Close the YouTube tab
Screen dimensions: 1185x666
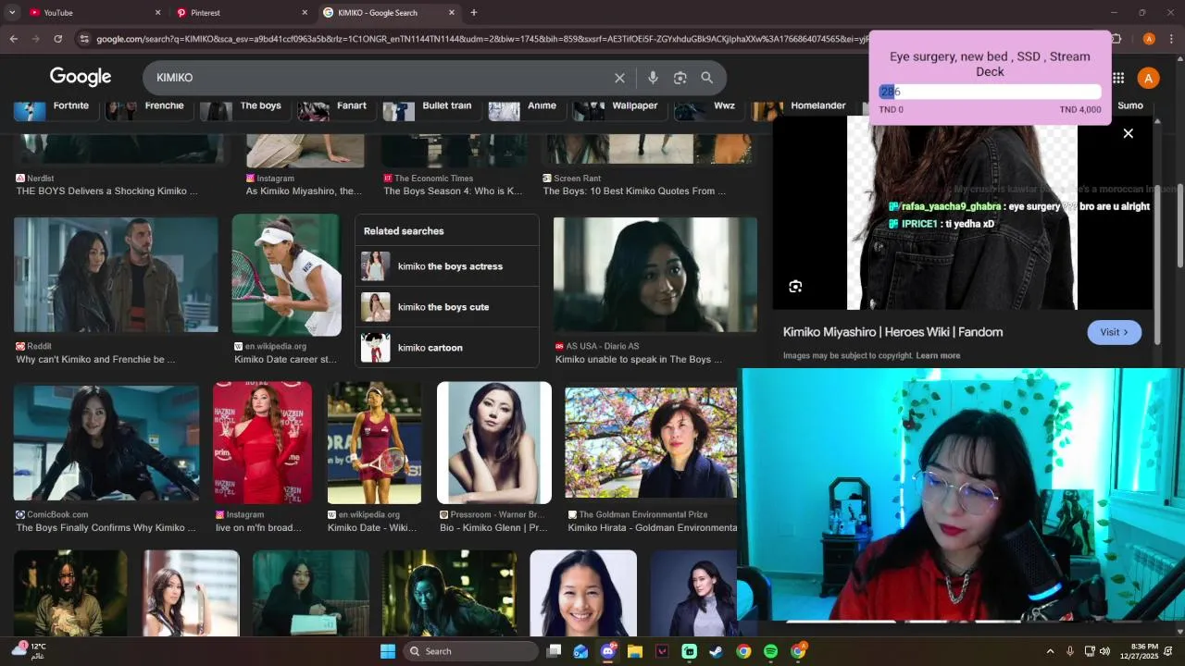(x=157, y=13)
